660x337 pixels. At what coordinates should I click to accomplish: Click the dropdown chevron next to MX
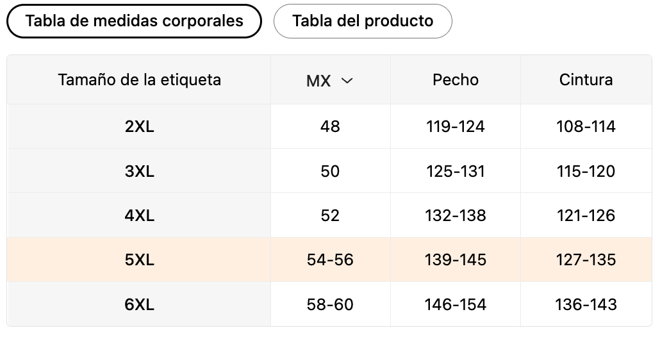coord(347,81)
